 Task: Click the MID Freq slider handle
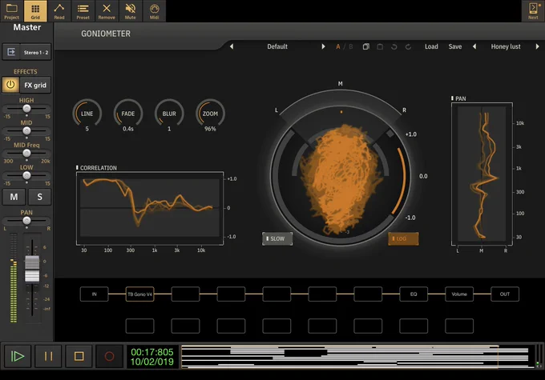(26, 154)
